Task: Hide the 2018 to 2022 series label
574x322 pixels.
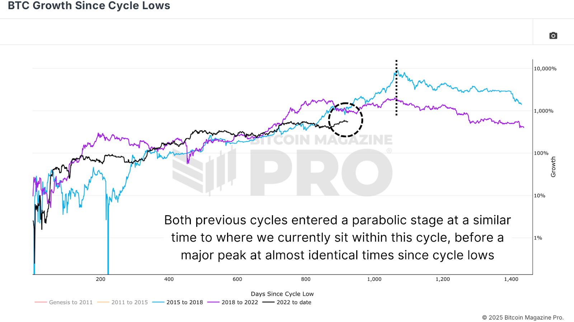Action: [x=240, y=302]
